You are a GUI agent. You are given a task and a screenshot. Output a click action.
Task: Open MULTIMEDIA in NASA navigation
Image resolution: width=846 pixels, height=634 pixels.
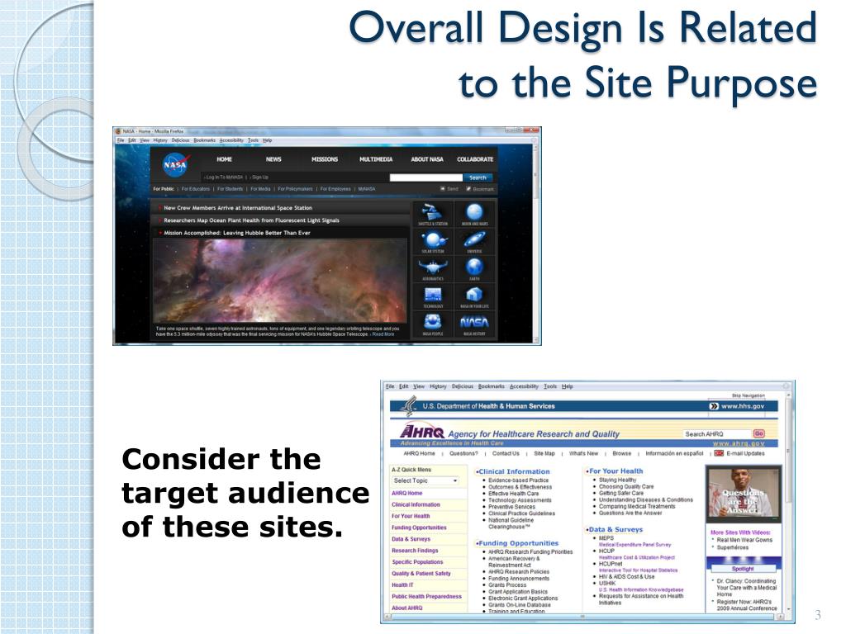[x=376, y=159]
